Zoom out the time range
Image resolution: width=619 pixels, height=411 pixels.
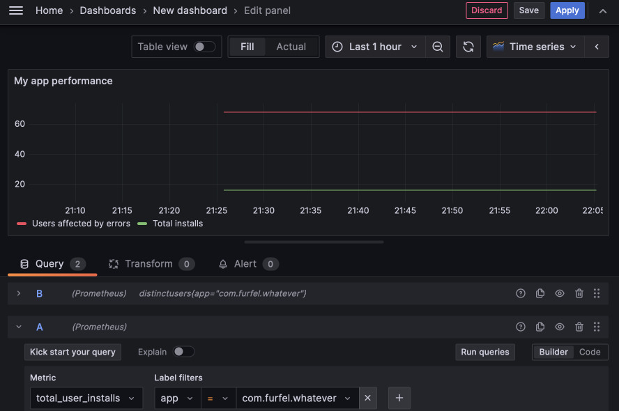click(438, 47)
